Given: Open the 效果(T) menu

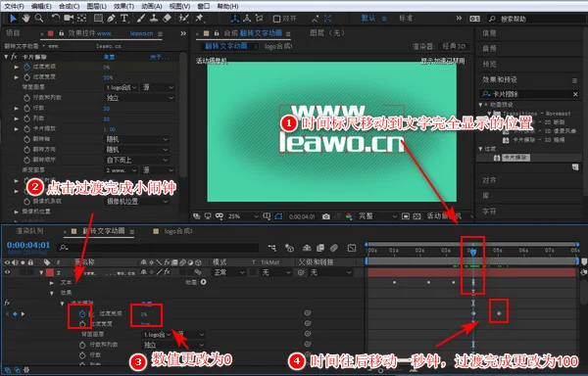Looking at the screenshot, I should coord(123,6).
